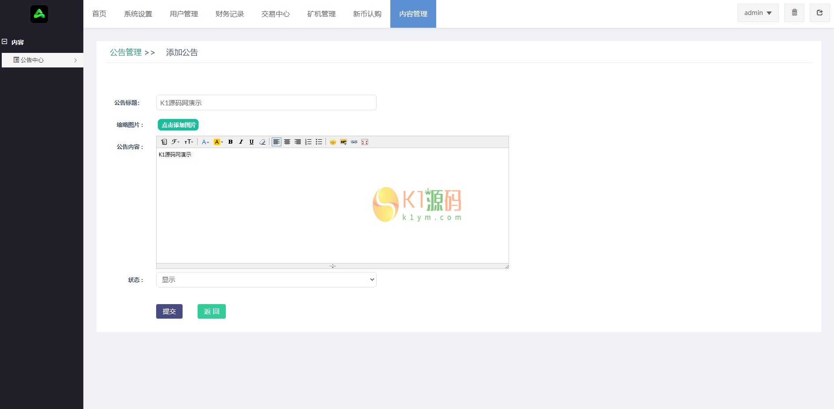Align text right in the editor
834x409 pixels.
(x=298, y=142)
